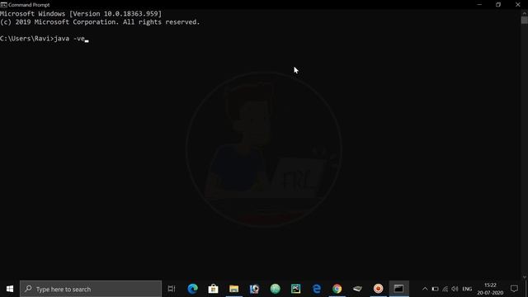Open the red screen recorder app
528x297 pixels.
click(x=378, y=289)
